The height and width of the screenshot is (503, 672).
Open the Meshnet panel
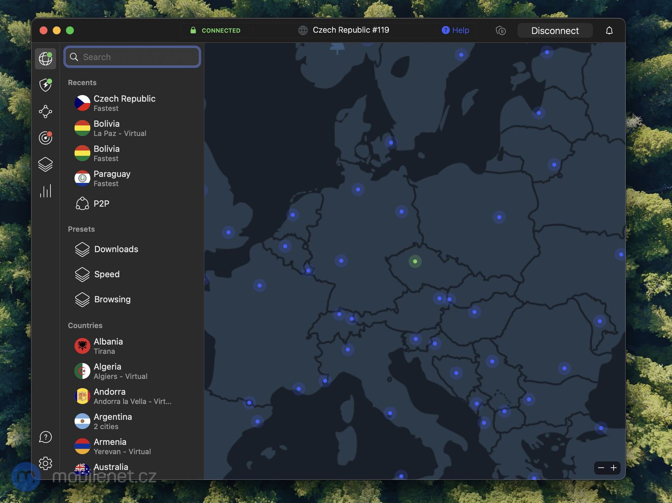(45, 111)
